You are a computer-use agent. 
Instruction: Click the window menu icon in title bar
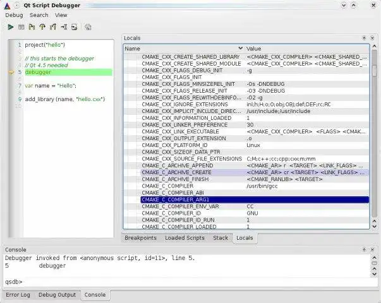pos(16,5)
